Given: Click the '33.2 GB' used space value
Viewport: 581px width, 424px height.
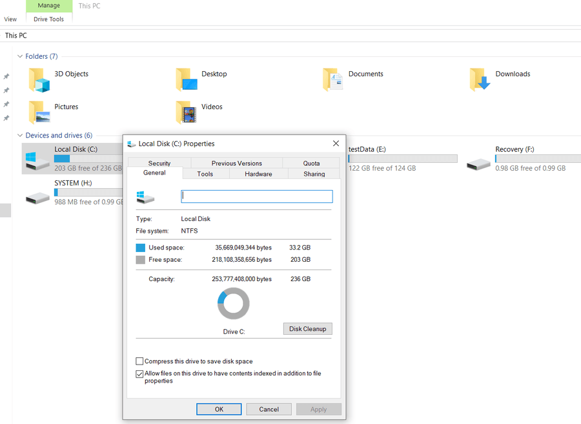Looking at the screenshot, I should pos(300,248).
